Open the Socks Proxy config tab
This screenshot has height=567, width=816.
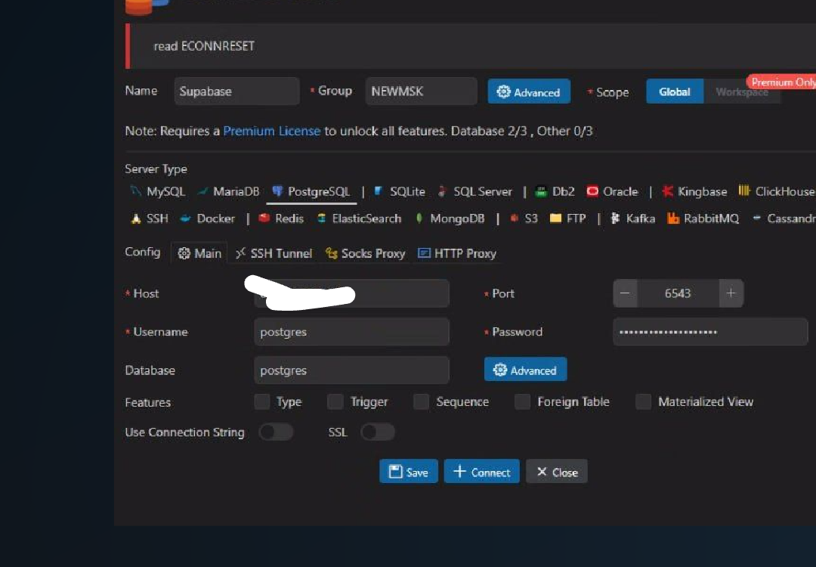366,253
